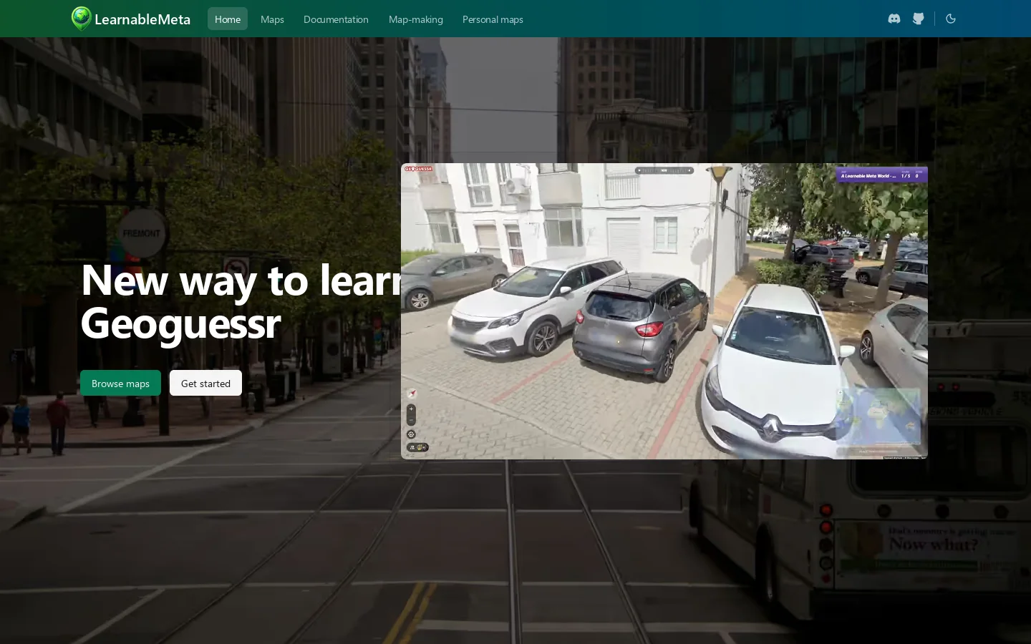Click the 'New way to learn Geoguessr' heading

241,301
